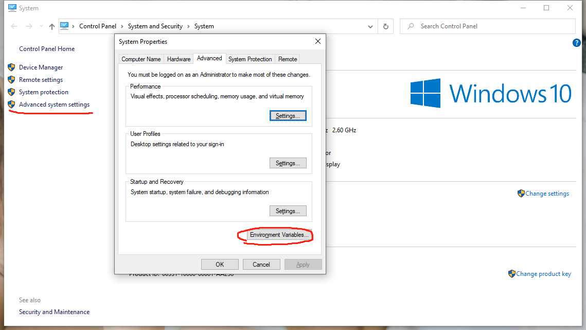Click the Device Manager shield icon
The image size is (586, 330).
(11, 67)
